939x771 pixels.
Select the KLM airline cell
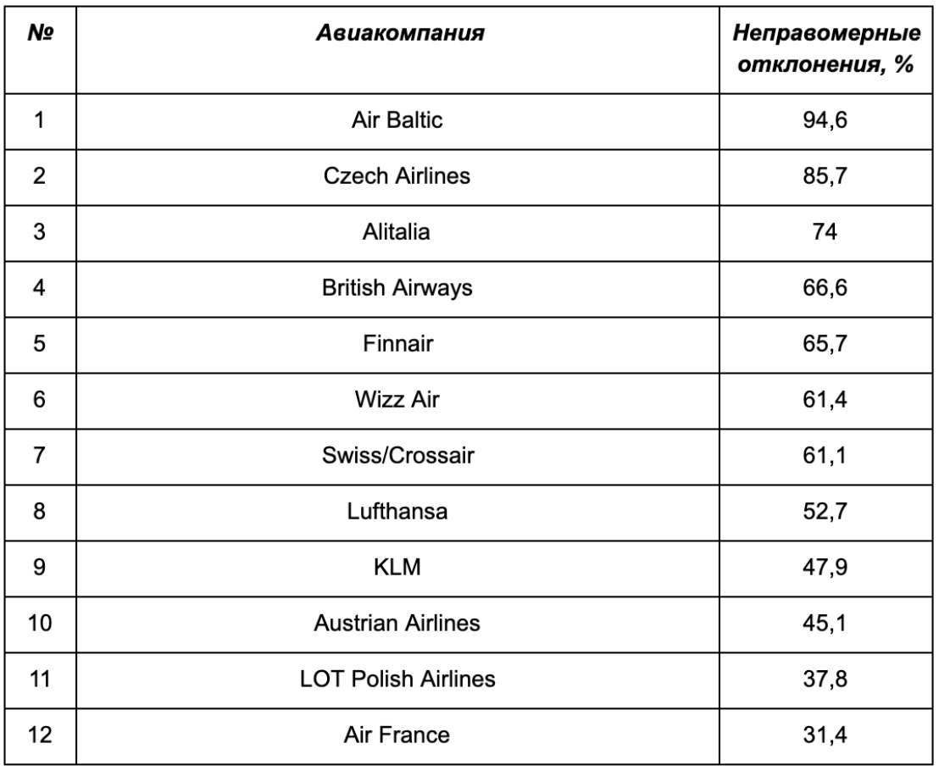pos(397,567)
